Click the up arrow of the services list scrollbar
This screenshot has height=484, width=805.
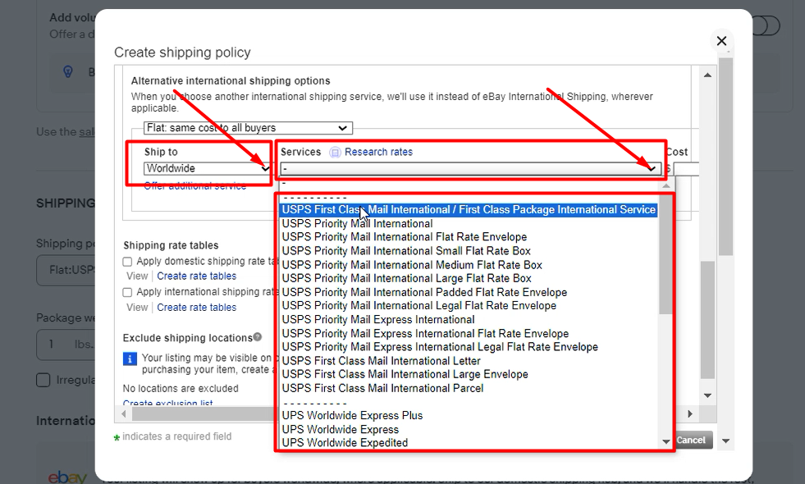tap(665, 185)
